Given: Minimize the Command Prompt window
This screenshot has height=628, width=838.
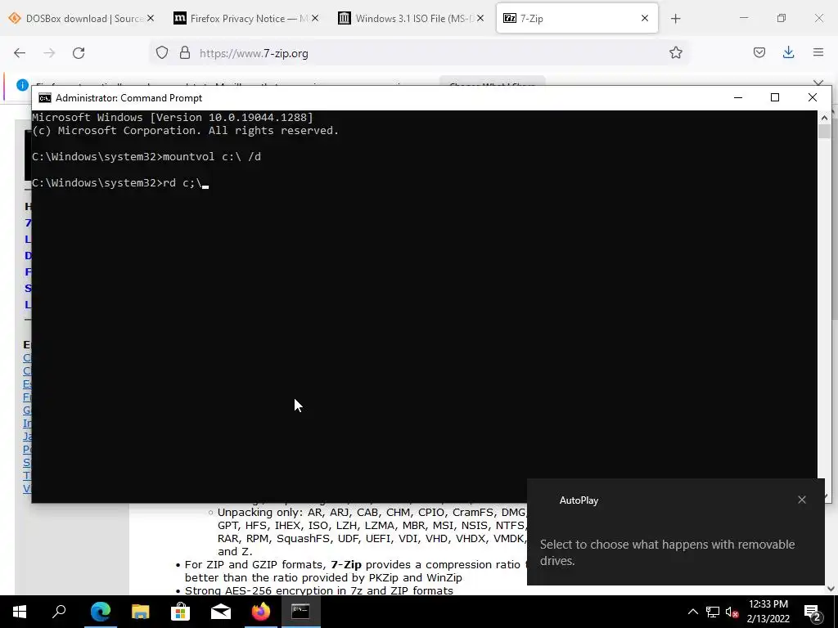Looking at the screenshot, I should 738,98.
